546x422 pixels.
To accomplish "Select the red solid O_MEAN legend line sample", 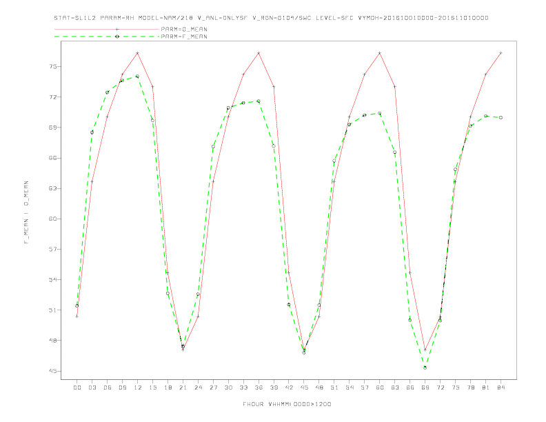I will 107,29.
